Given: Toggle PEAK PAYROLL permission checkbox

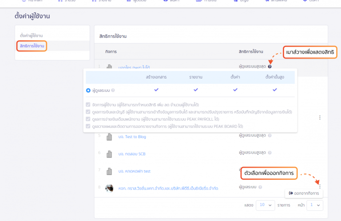Looking at the screenshot, I should (x=88, y=119).
